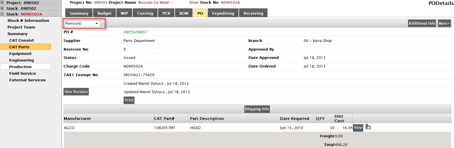Select Production in the sidebar

[x=20, y=67]
